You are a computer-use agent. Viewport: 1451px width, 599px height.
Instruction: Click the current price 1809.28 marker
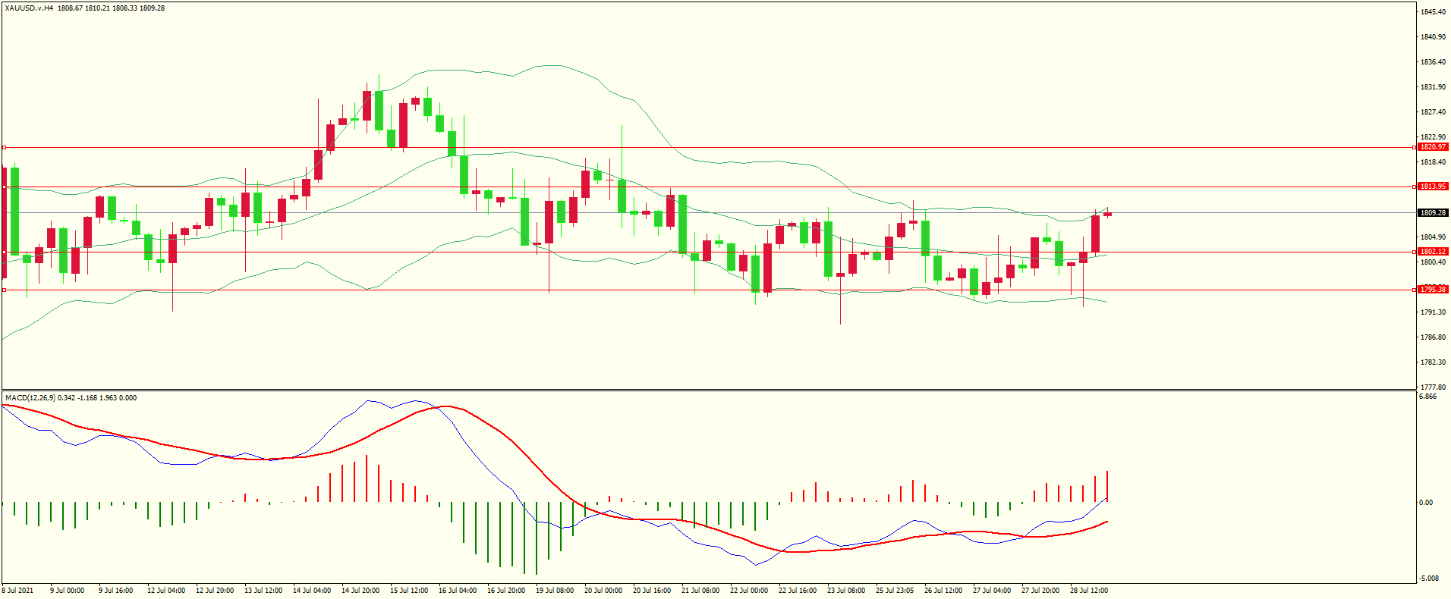1432,213
